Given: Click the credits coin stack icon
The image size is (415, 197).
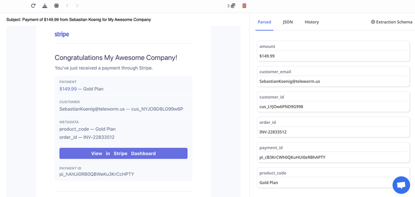Looking at the screenshot, I should tap(233, 6).
